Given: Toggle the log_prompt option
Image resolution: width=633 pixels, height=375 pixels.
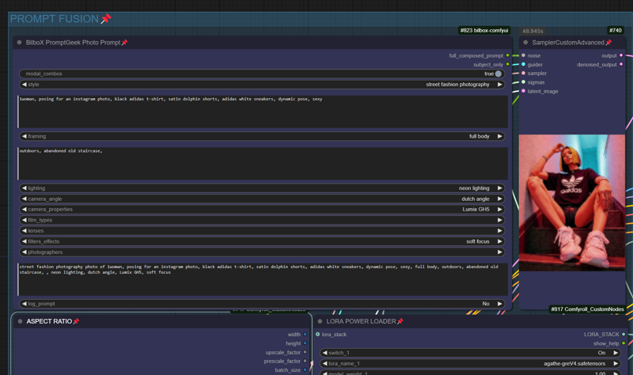Looking at the screenshot, I should click(261, 304).
